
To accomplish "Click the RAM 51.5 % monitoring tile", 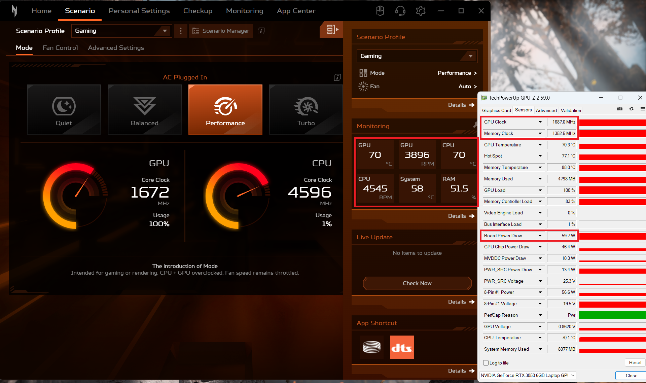I will point(459,188).
